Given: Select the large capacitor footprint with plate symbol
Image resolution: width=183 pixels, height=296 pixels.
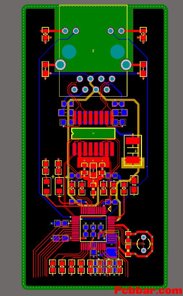Looking at the screenshot, I should [133, 151].
